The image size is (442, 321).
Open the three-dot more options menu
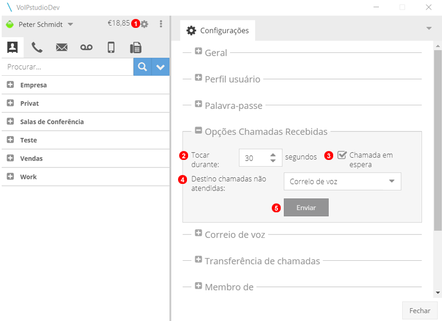pyautogui.click(x=161, y=24)
